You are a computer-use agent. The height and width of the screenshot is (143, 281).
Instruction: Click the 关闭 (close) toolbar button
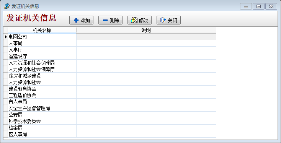tap(168, 20)
